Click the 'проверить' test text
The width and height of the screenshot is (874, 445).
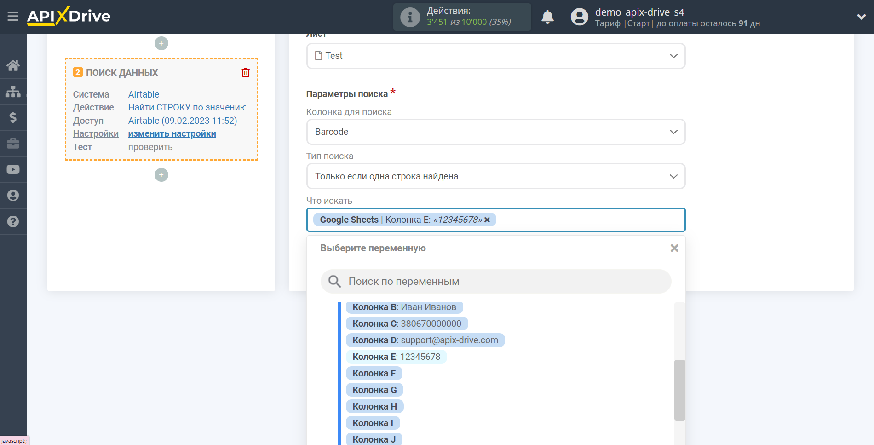click(150, 147)
